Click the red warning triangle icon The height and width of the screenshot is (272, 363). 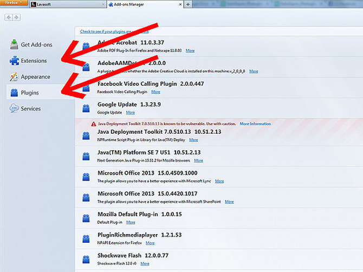(x=94, y=124)
